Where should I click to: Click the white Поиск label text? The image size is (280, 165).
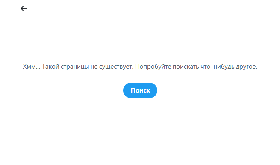coord(140,90)
